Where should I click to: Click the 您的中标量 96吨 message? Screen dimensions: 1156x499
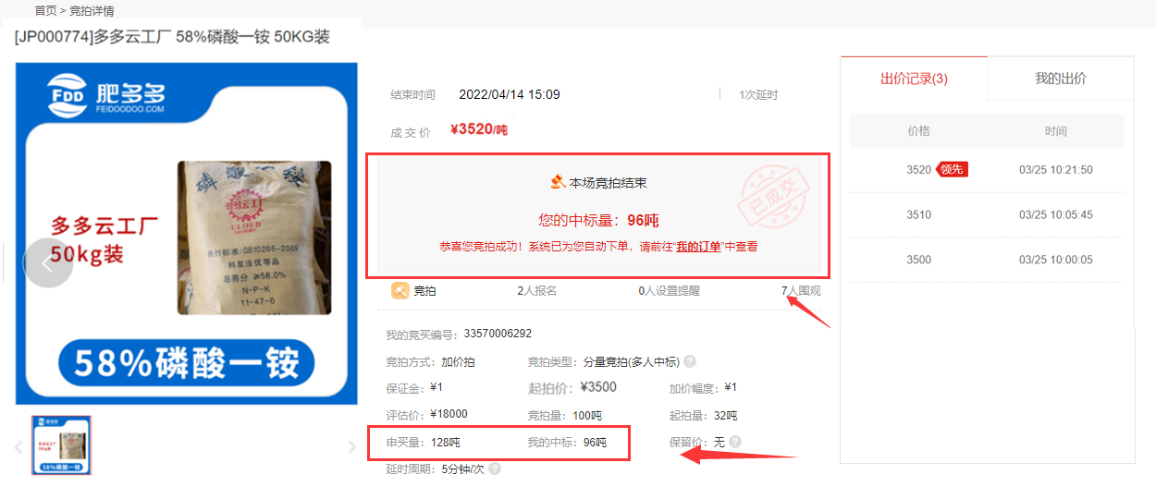pos(598,220)
